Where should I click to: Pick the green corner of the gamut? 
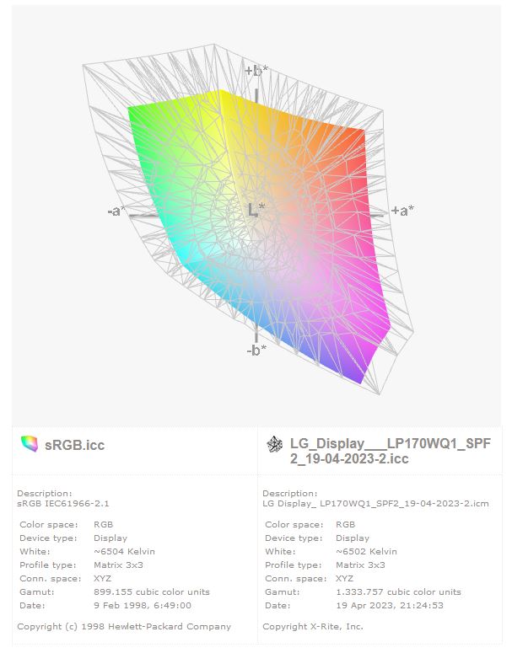click(135, 113)
